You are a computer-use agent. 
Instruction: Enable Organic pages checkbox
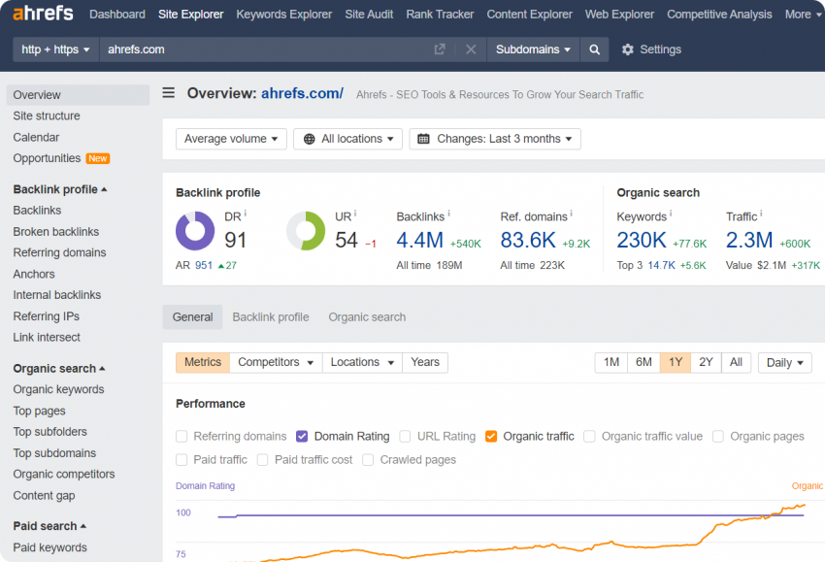pyautogui.click(x=718, y=436)
